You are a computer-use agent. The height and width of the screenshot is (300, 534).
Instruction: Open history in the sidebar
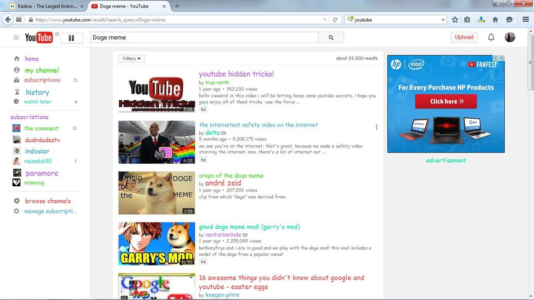(38, 92)
